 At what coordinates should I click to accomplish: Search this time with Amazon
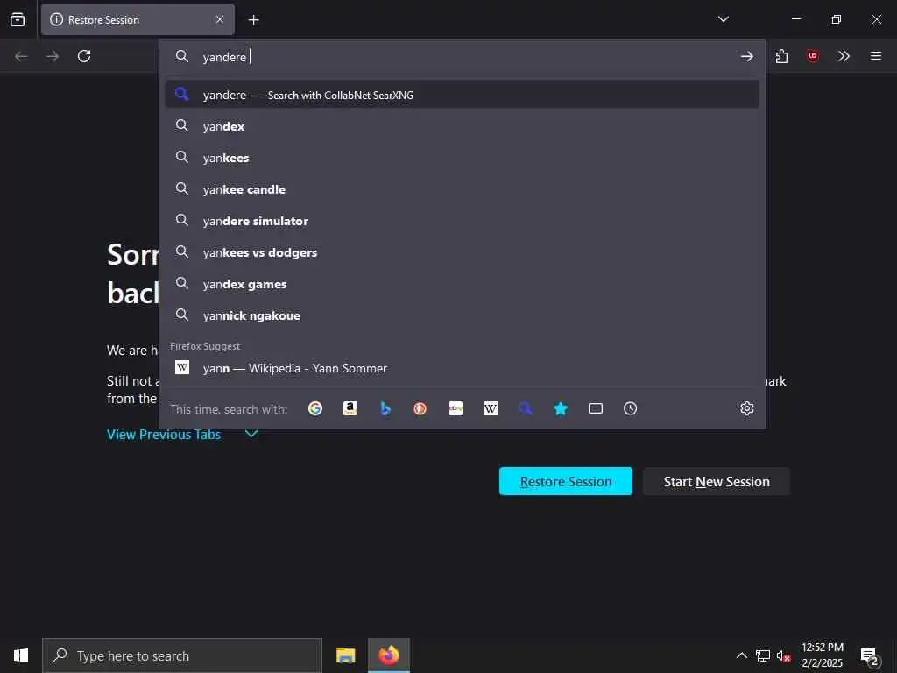click(350, 408)
